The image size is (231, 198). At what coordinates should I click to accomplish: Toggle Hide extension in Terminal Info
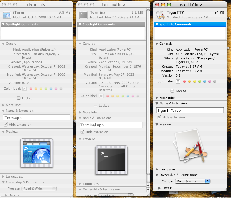click(82, 132)
